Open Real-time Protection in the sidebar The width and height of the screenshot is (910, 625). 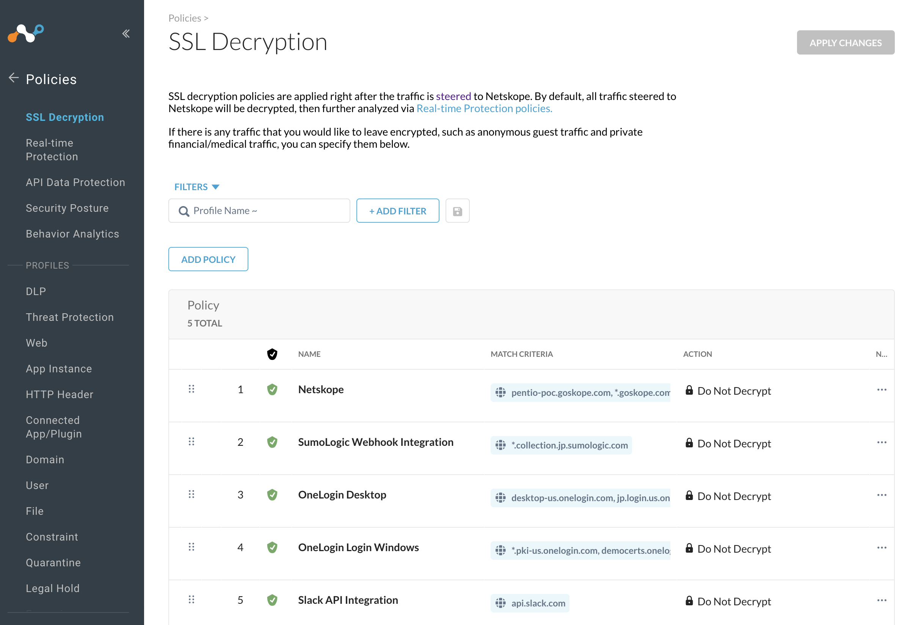[52, 150]
